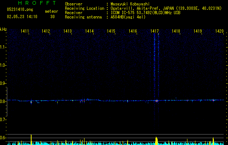Click the bright meteor echo spot near 1411
This screenshot has width=228, height=145.
[31, 102]
